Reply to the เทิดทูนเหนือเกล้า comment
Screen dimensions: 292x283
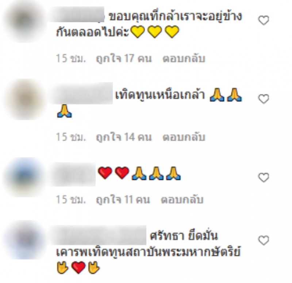coord(184,137)
